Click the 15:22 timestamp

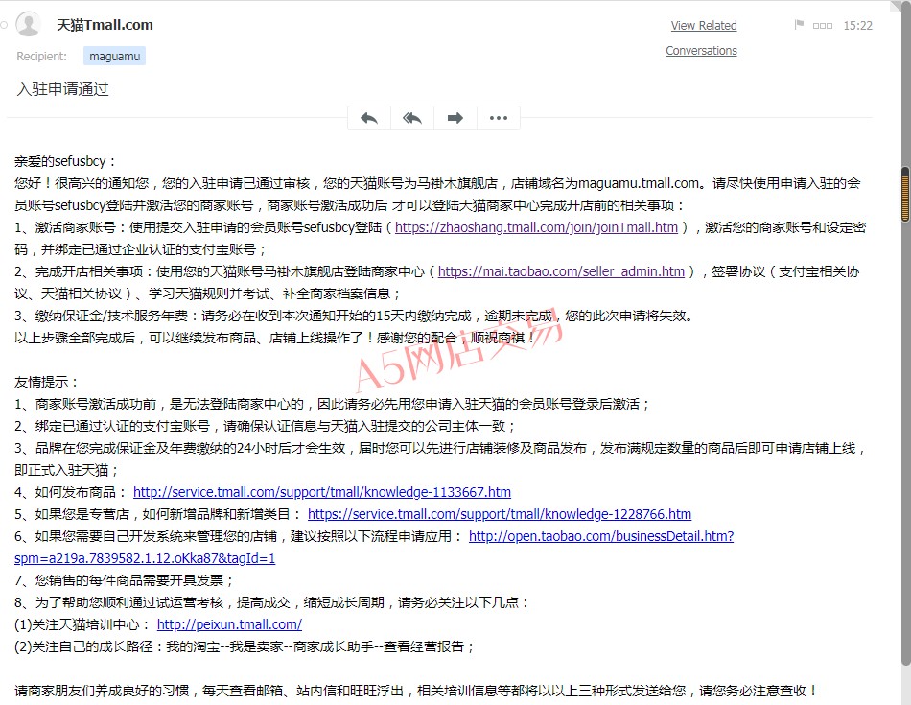(857, 26)
